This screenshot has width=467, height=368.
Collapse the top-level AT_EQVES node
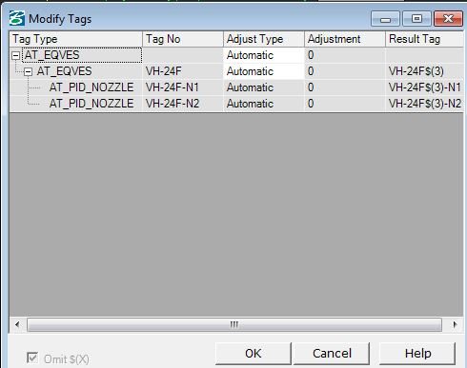click(15, 56)
